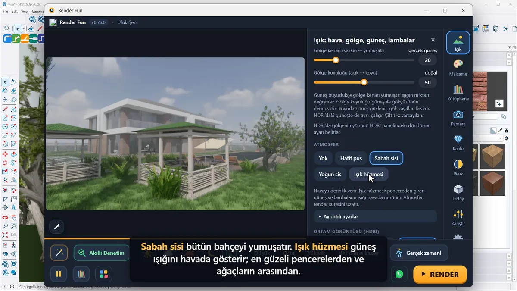The height and width of the screenshot is (291, 517).
Task: Choose the Işık hüzmesi atmosphere option
Action: click(368, 174)
